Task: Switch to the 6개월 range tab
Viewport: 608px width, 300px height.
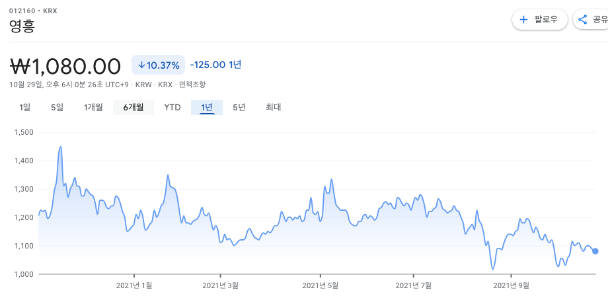Action: coord(133,107)
